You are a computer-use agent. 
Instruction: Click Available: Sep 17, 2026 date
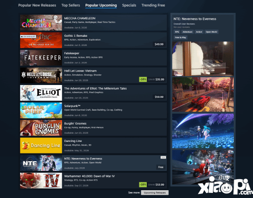pyautogui.click(x=76, y=186)
